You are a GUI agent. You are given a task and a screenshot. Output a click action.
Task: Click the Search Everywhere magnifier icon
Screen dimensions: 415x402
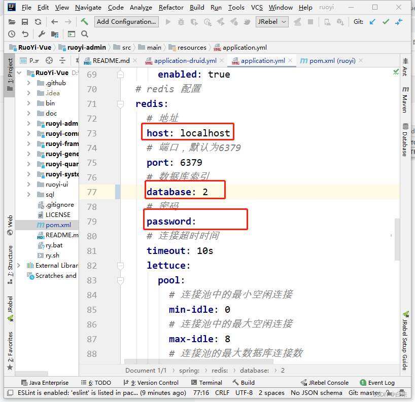coord(85,34)
